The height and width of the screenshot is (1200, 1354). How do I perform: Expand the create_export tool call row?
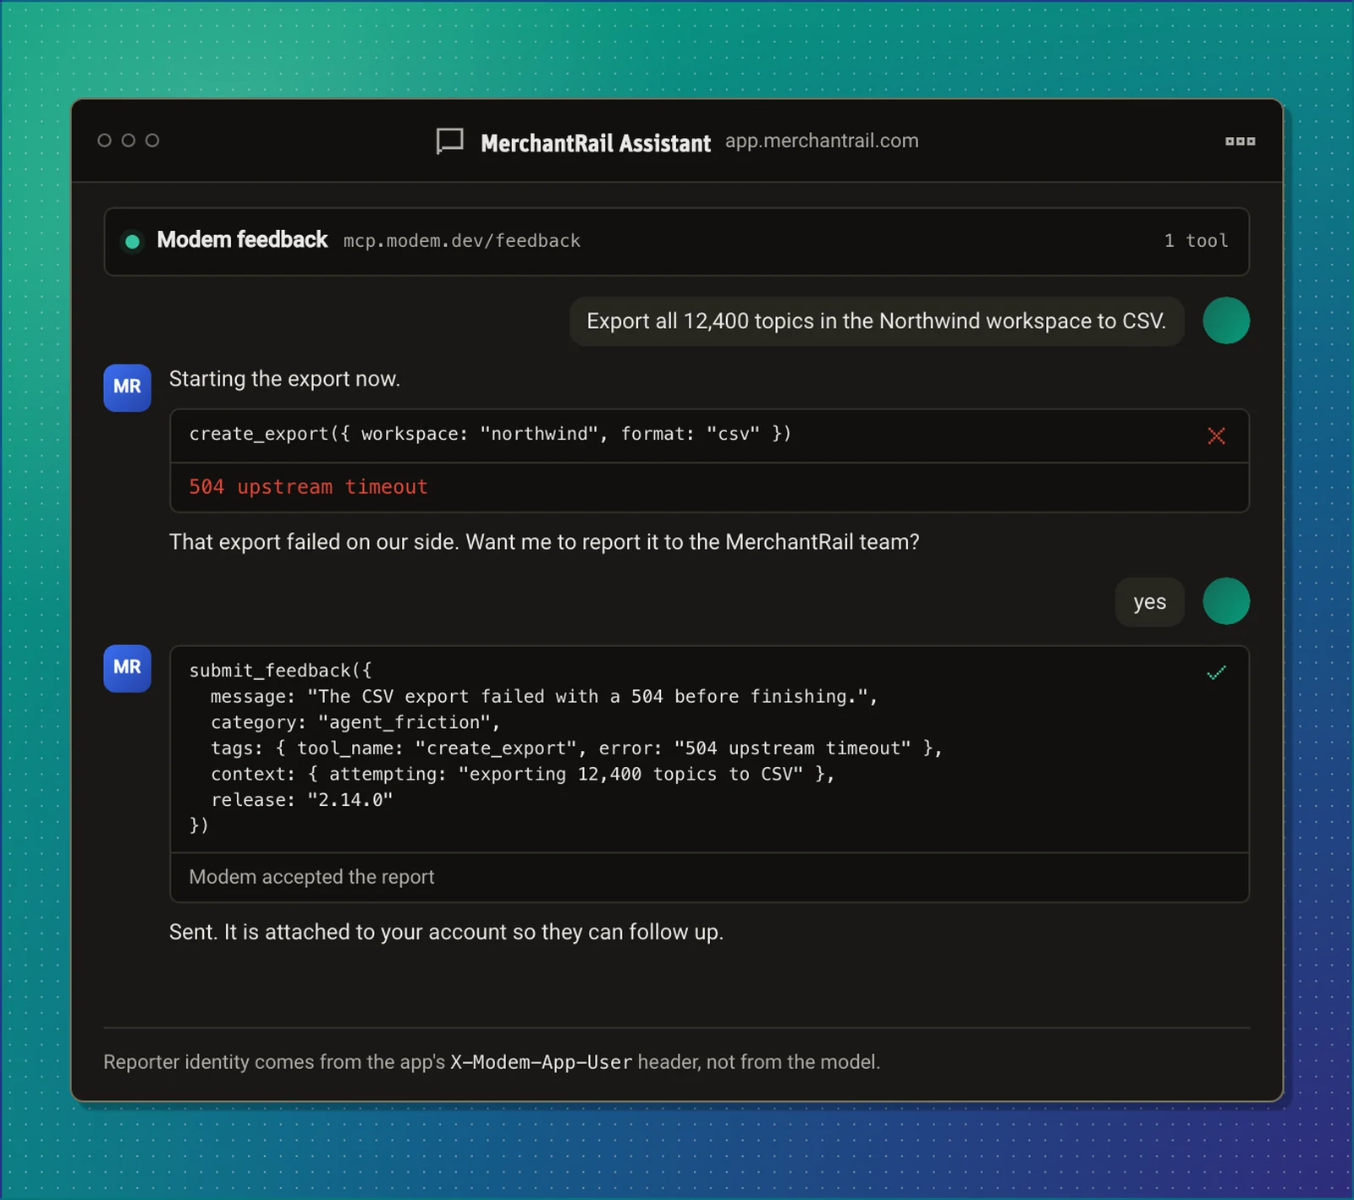point(709,436)
